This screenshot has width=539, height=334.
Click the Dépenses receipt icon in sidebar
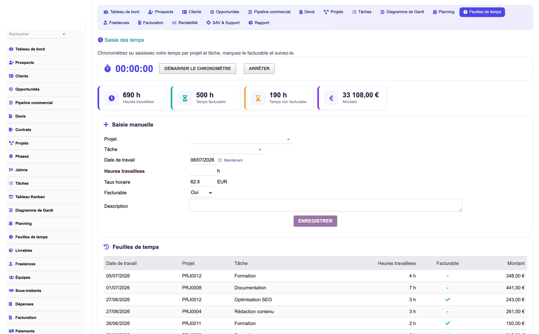click(11, 304)
